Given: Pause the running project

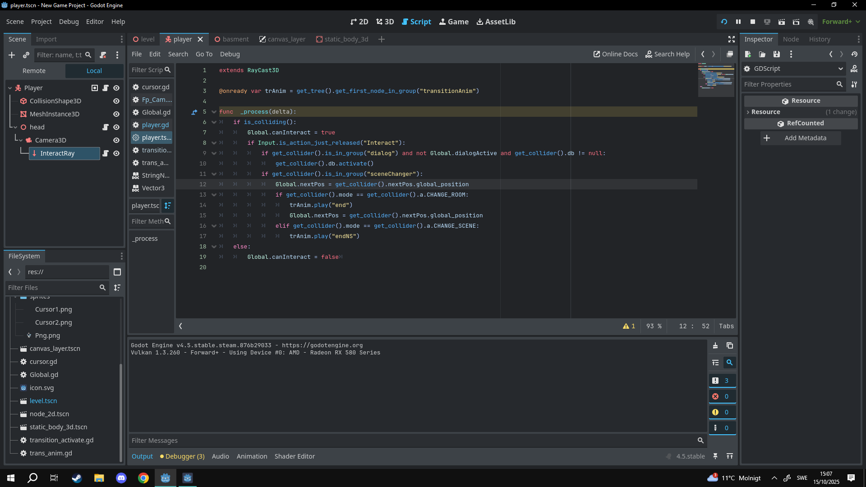Looking at the screenshot, I should click(738, 22).
